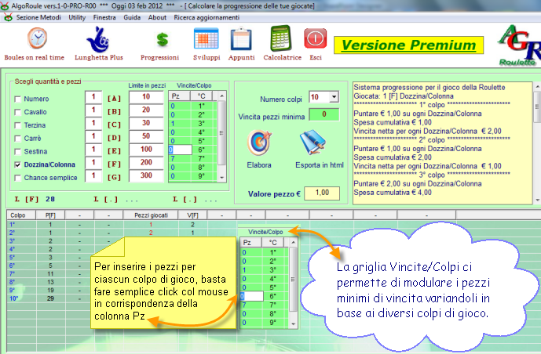Open the About menu
This screenshot has height=354, width=541.
(157, 17)
